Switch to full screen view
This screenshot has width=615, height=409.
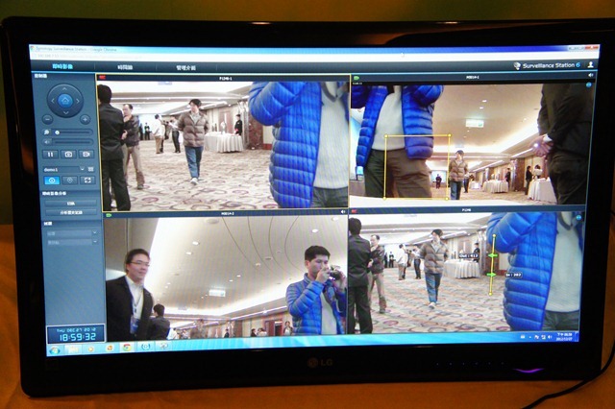point(87,180)
